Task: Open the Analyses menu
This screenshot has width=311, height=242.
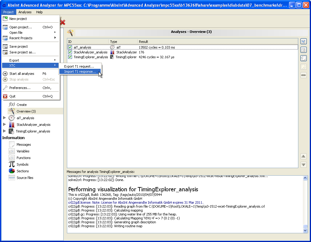Action: coord(25,12)
